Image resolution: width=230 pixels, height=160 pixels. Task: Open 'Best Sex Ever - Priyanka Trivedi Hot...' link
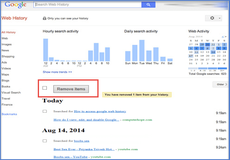tap(84, 149)
